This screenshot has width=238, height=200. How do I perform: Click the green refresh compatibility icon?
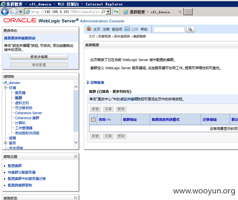[x=116, y=12]
